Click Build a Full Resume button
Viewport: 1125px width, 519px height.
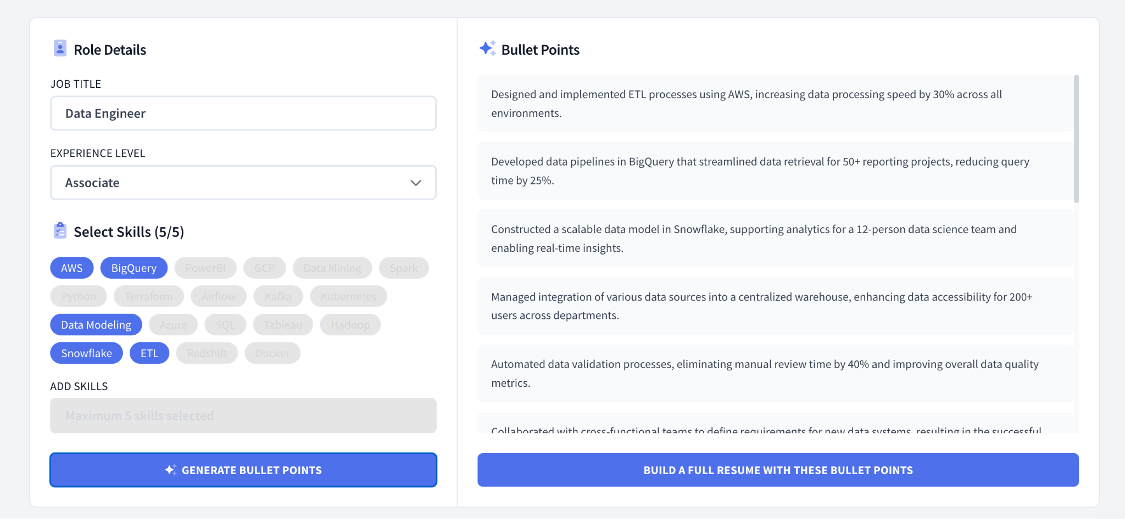click(x=778, y=470)
